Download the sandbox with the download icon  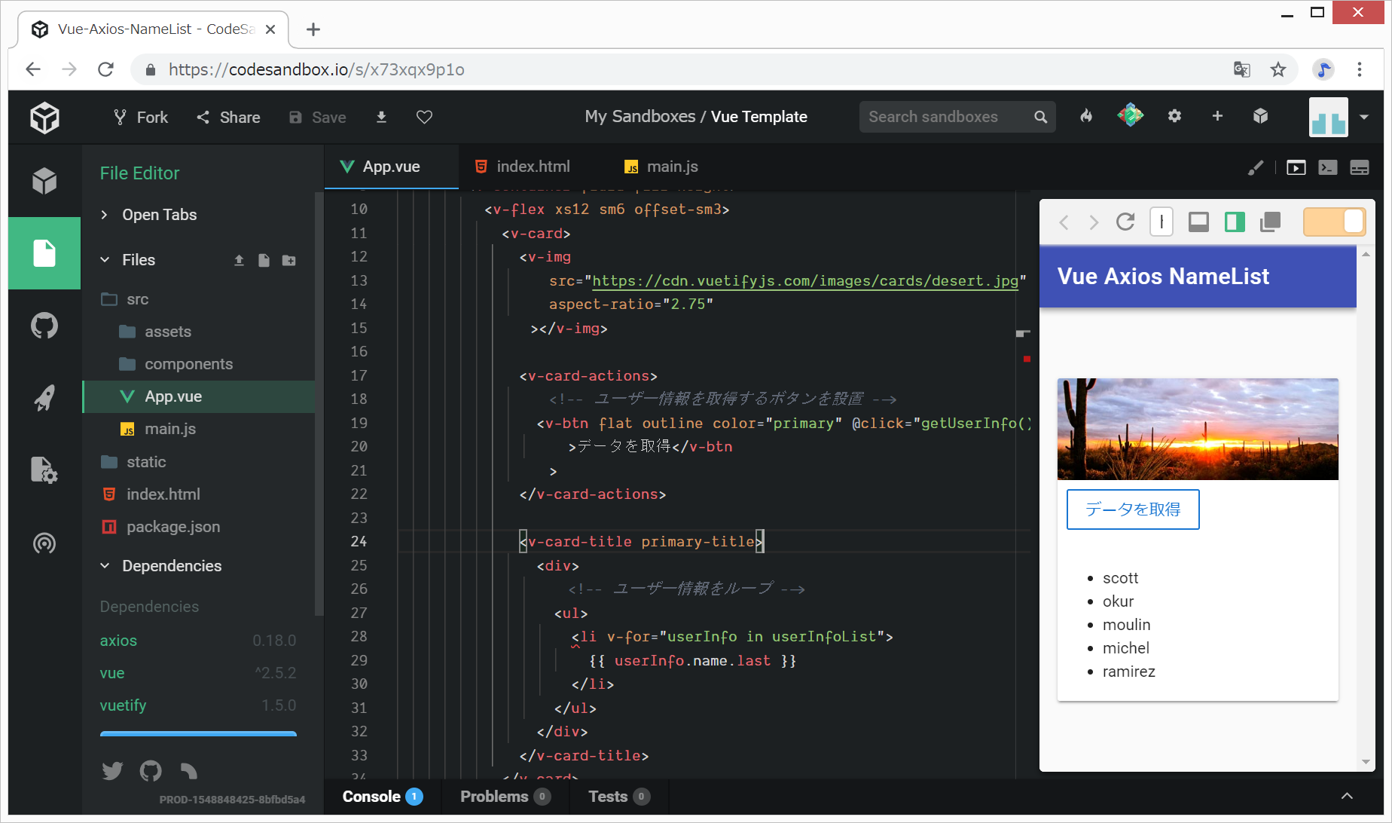coord(381,117)
